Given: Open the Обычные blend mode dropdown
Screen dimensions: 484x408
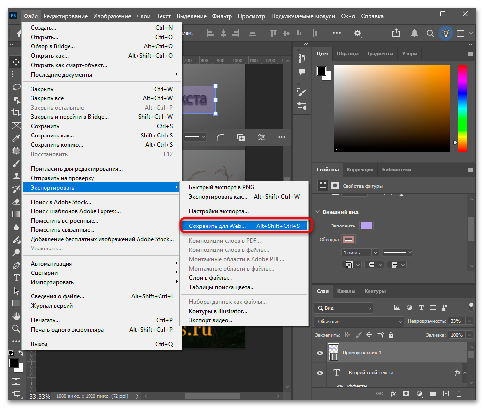Looking at the screenshot, I should click(359, 321).
